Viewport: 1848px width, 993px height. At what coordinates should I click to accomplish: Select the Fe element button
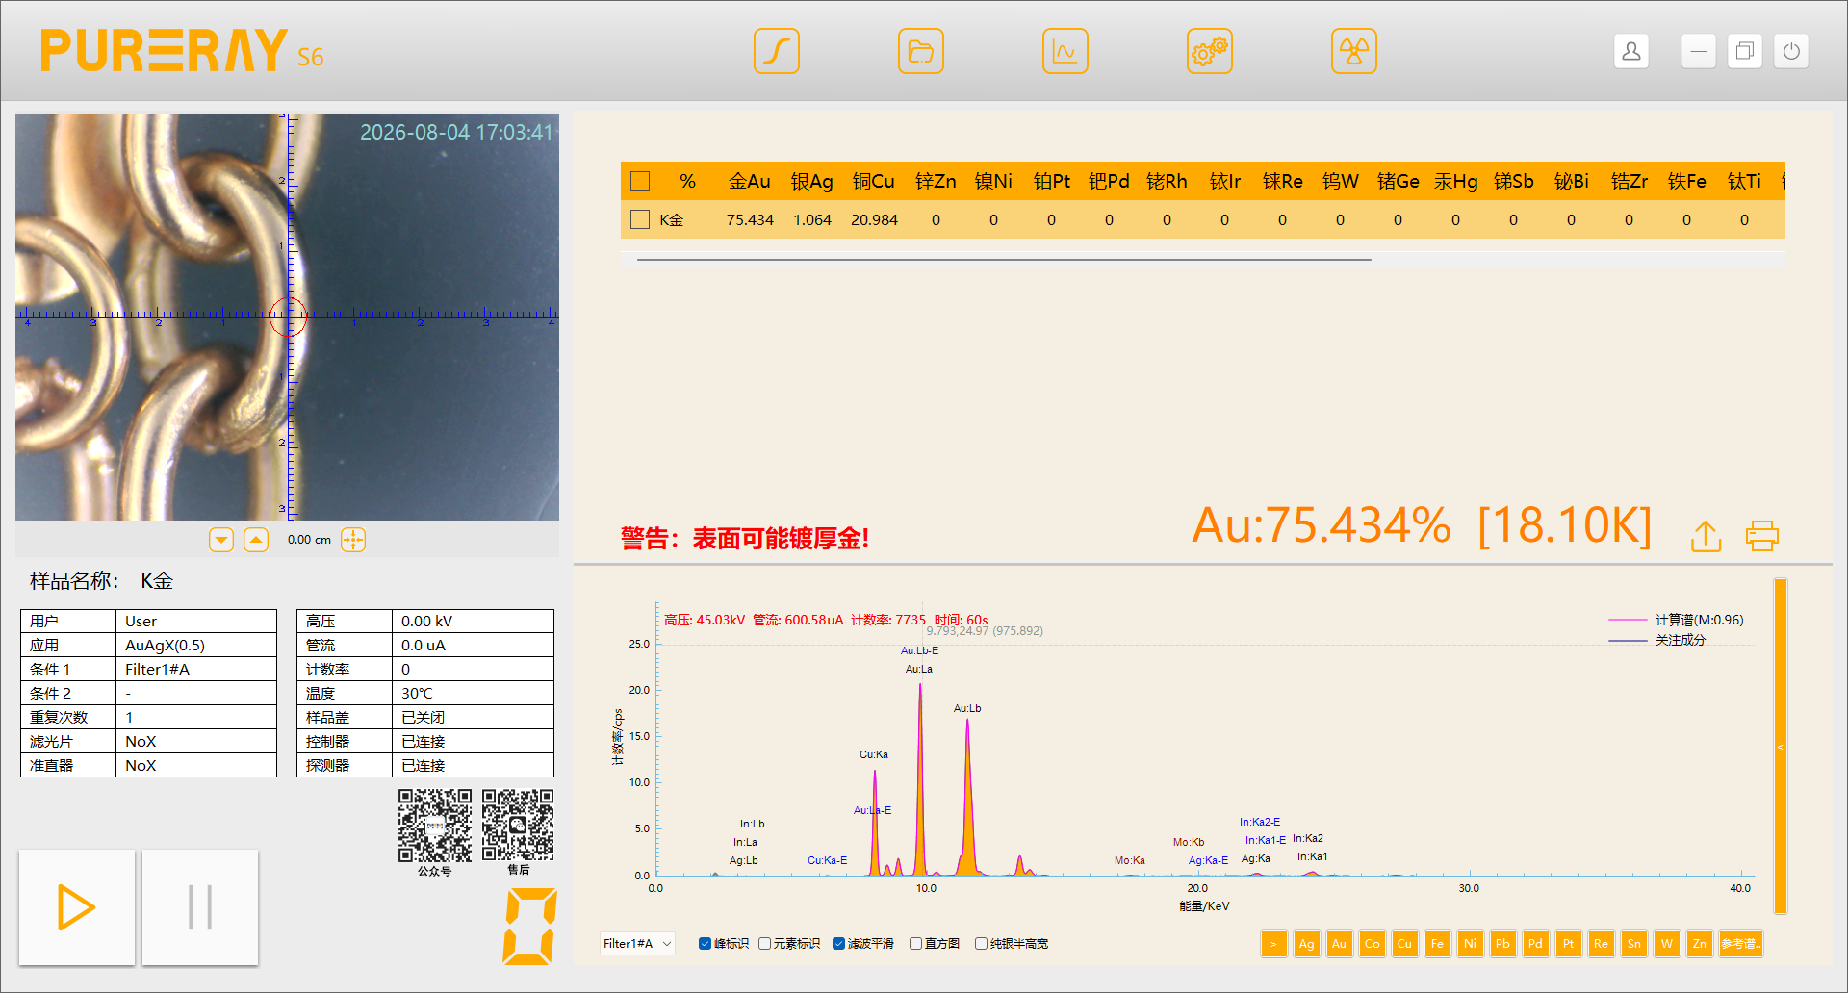pyautogui.click(x=1437, y=944)
